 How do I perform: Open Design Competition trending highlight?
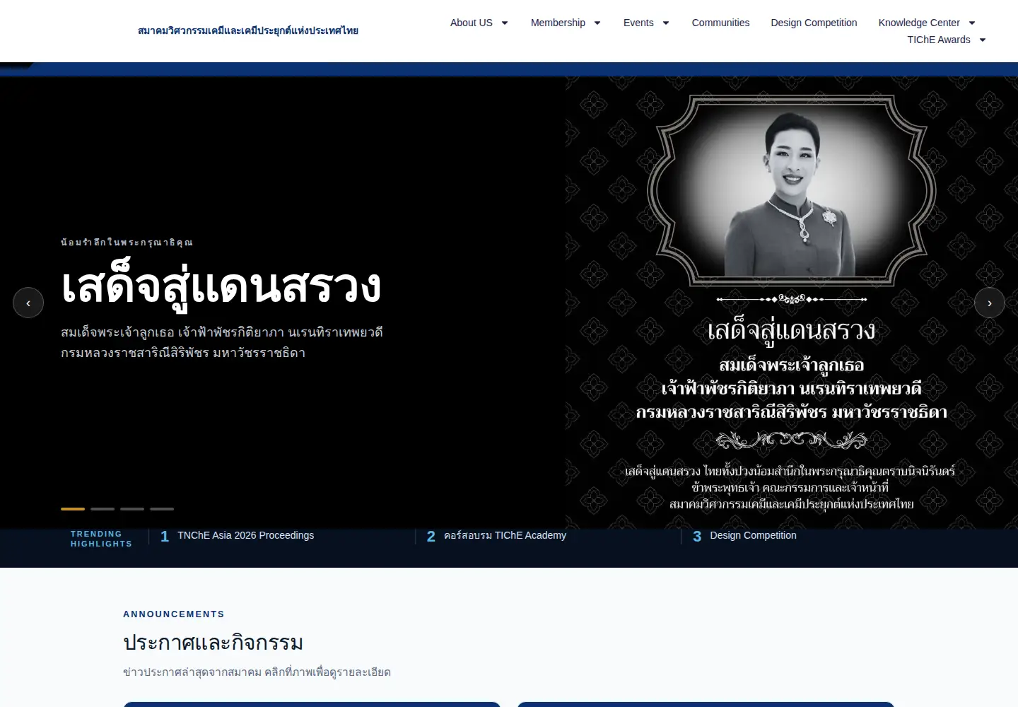pos(753,535)
